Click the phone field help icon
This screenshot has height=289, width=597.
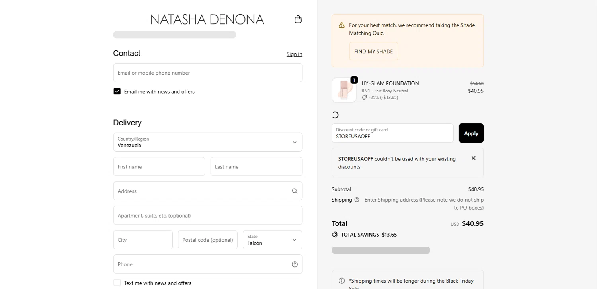295,264
